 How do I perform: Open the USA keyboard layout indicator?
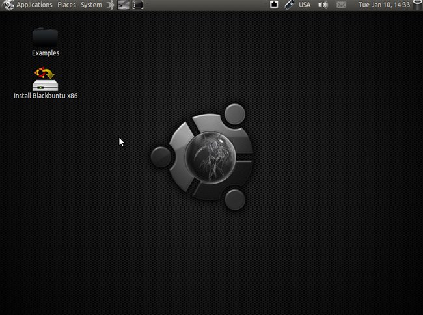(x=305, y=5)
